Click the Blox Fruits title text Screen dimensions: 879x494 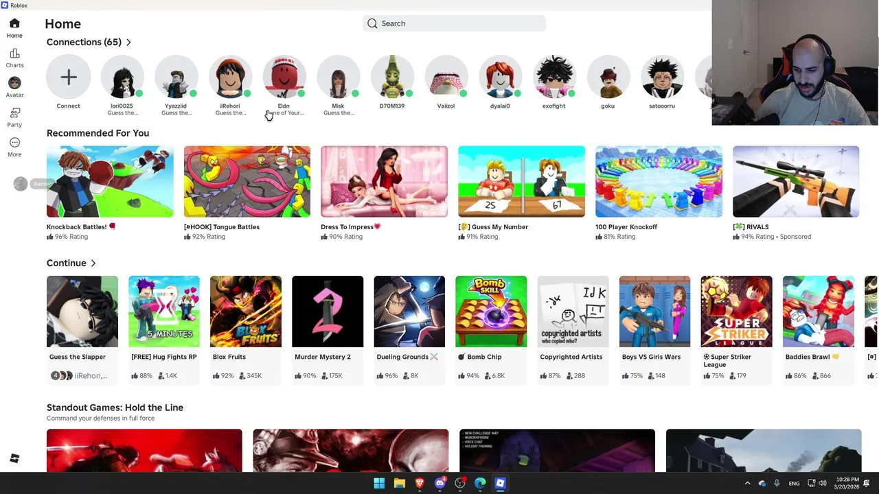[x=229, y=357]
